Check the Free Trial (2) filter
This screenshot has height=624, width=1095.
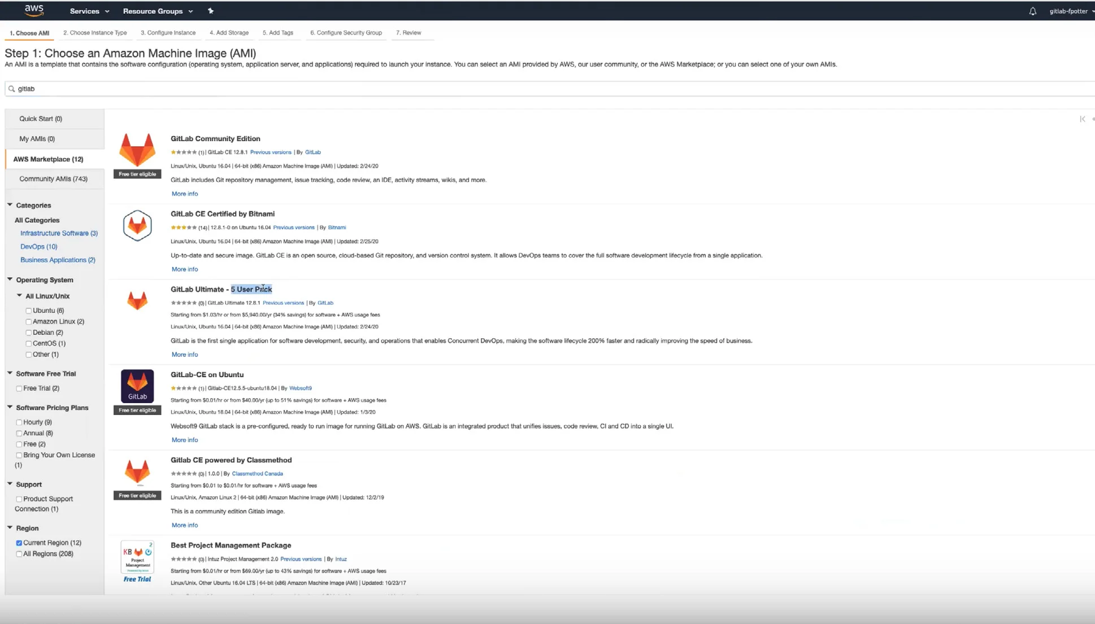pyautogui.click(x=19, y=389)
